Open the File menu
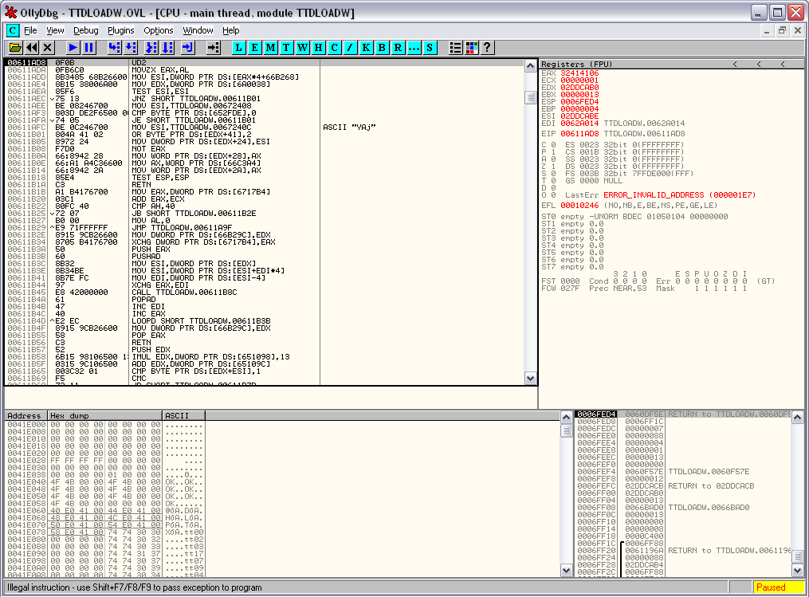This screenshot has height=597, width=809. [30, 30]
